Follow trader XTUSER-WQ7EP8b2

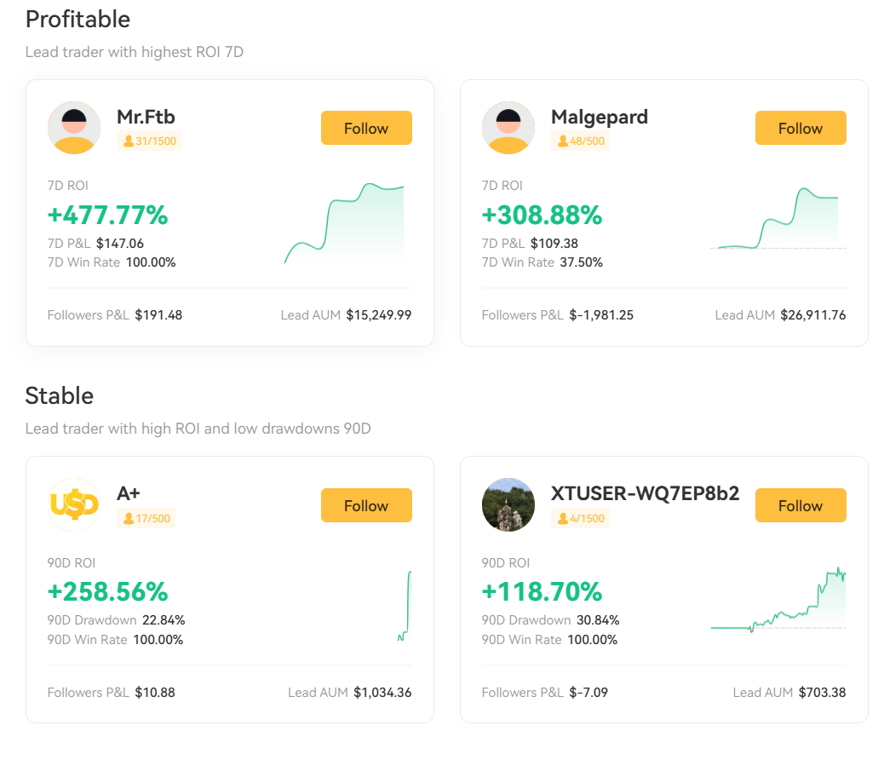(801, 505)
